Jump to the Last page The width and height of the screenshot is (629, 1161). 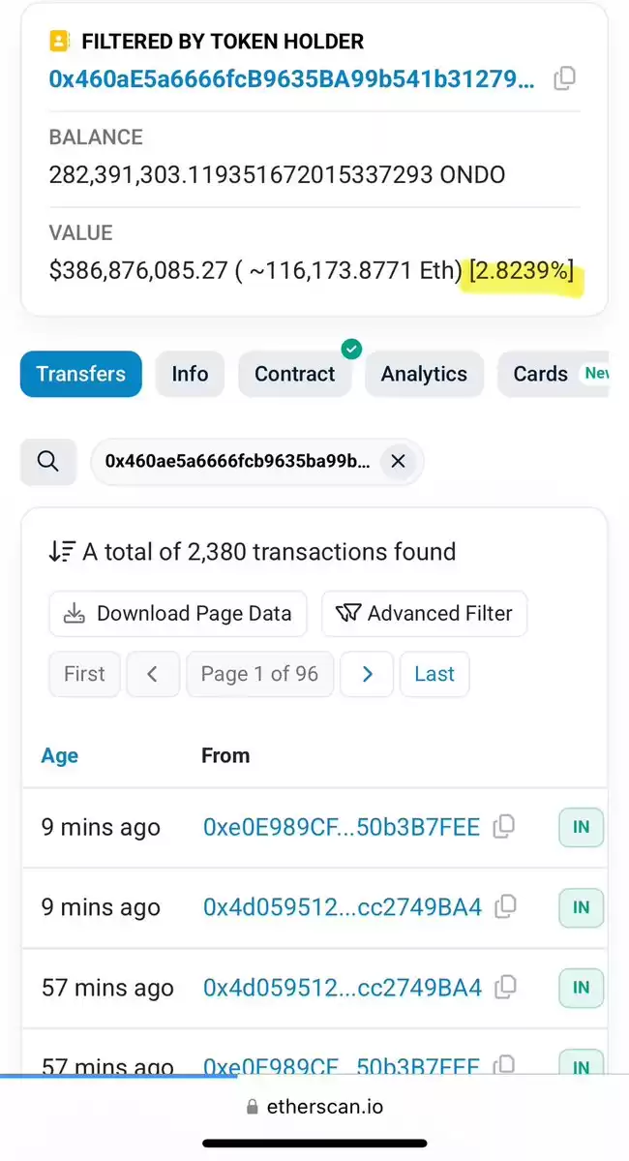(434, 674)
